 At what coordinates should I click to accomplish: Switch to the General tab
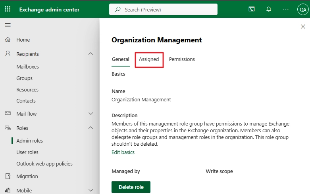(x=120, y=59)
